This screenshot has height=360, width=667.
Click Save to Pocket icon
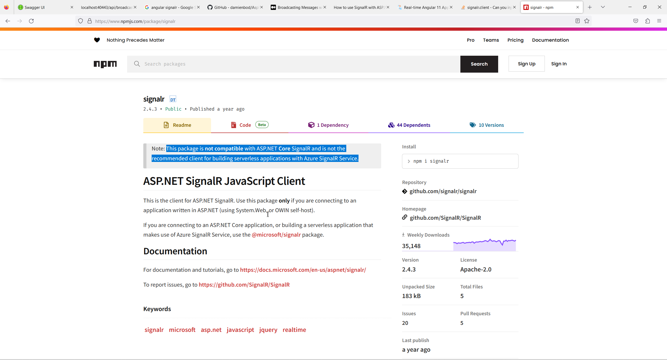click(636, 21)
